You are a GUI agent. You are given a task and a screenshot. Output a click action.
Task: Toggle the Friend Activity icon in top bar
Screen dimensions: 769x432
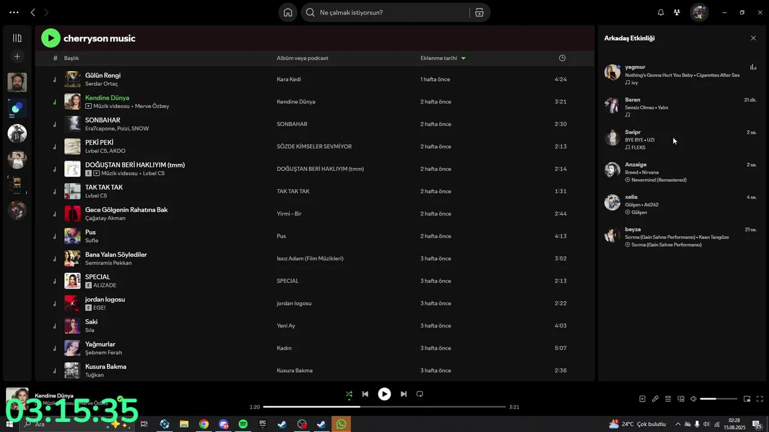pyautogui.click(x=677, y=13)
